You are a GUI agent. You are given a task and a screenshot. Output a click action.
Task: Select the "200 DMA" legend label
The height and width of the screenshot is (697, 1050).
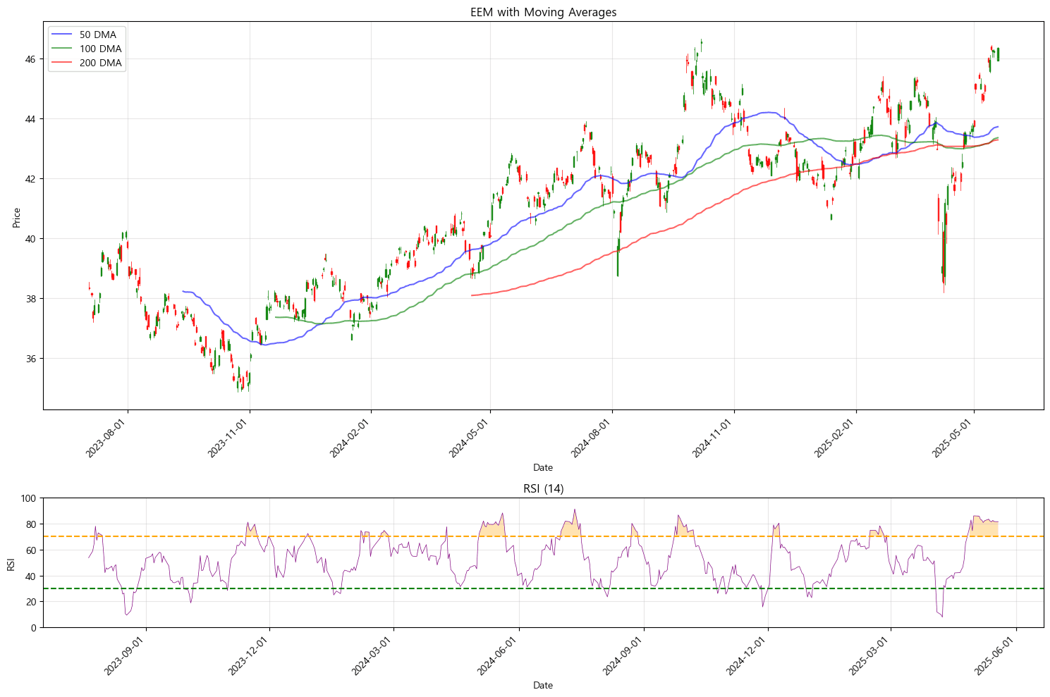100,63
